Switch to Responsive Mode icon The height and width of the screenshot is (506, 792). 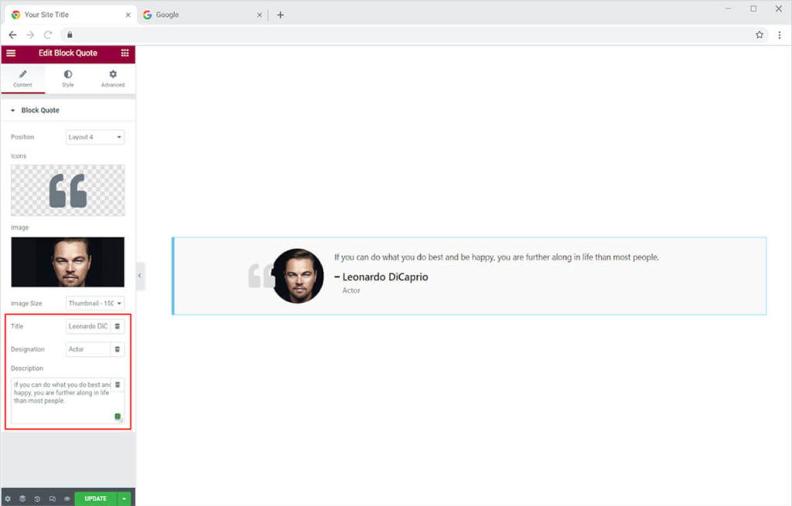click(52, 498)
